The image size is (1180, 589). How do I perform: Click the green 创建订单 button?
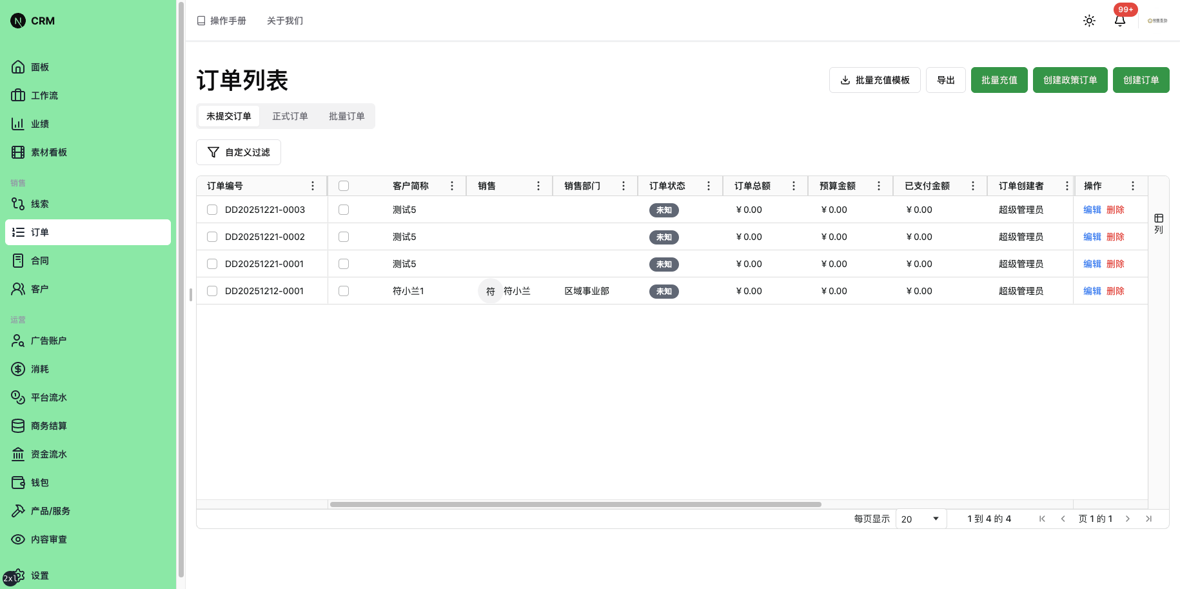[1141, 80]
